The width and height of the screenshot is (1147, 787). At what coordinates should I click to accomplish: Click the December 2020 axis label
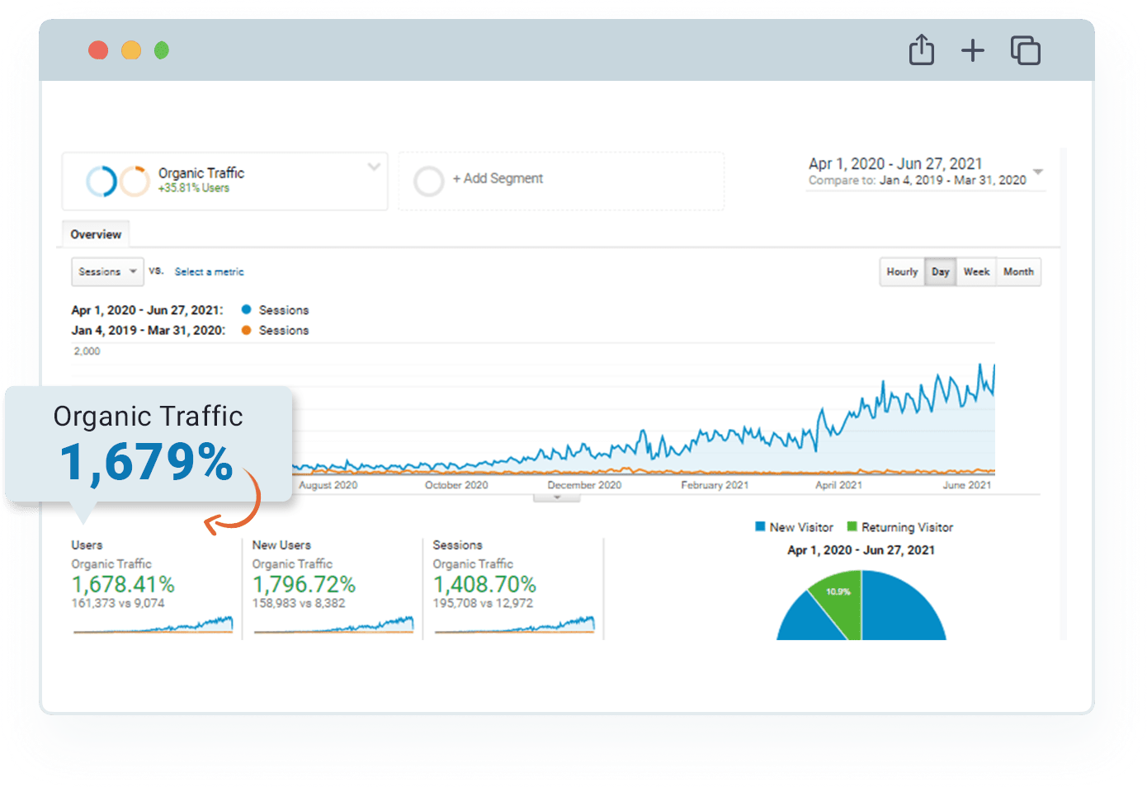[x=584, y=485]
